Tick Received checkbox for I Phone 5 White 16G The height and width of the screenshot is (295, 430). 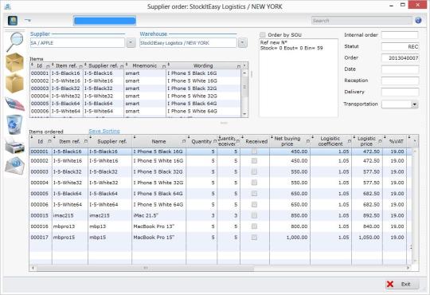click(254, 161)
